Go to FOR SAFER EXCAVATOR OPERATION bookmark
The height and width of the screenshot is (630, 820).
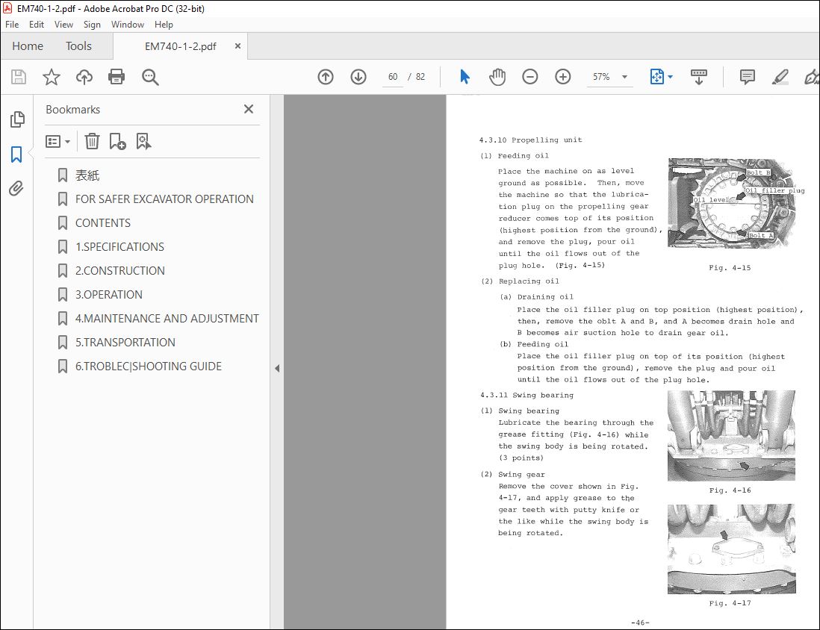coord(164,199)
